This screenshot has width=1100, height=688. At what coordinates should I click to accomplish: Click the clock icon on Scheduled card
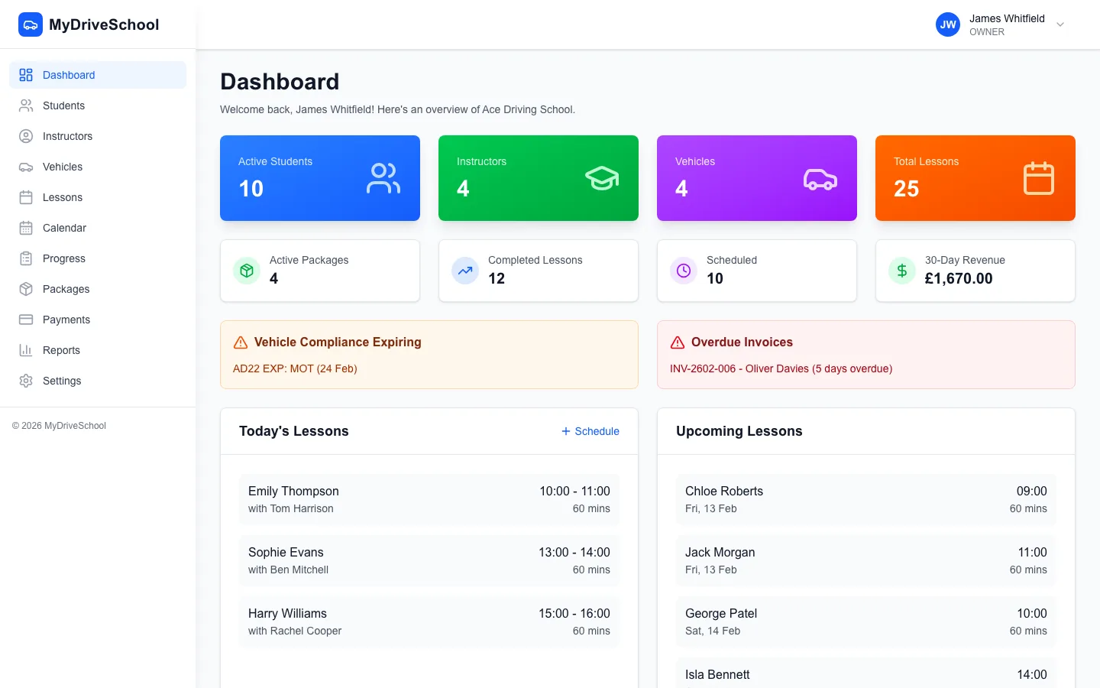tap(683, 271)
